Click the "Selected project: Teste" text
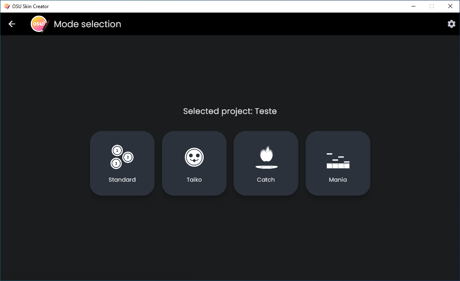 [230, 111]
